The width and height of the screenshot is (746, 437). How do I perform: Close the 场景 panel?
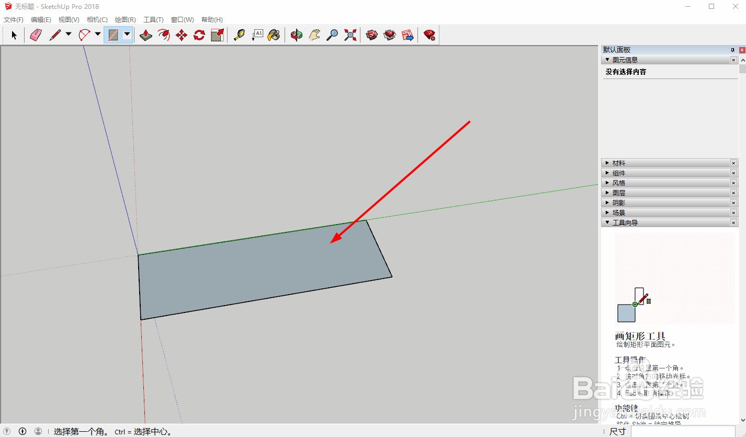point(733,212)
